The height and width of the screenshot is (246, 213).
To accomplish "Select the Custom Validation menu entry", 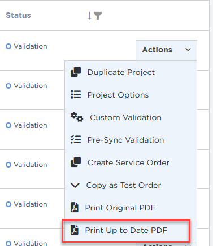I will [131, 117].
